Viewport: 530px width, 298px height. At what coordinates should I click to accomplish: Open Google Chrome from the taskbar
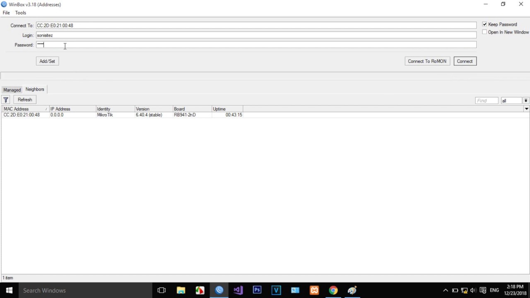[333, 290]
